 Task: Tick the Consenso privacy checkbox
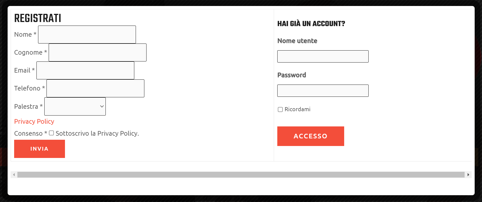pyautogui.click(x=51, y=133)
